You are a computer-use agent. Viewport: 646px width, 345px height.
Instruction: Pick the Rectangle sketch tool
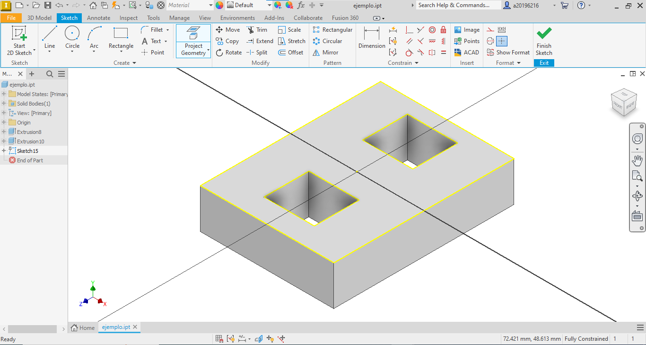tap(121, 38)
